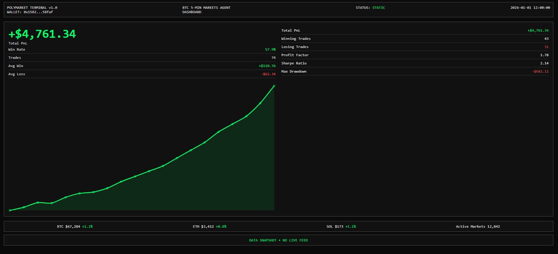Click the +1.1% change next to SOL

tap(351, 227)
